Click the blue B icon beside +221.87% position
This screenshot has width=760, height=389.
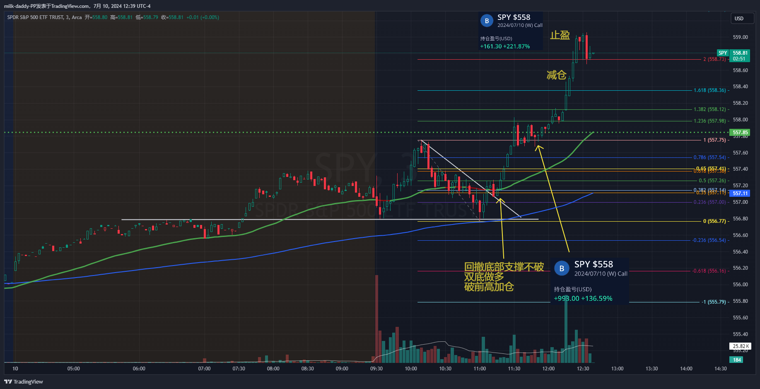(x=487, y=21)
